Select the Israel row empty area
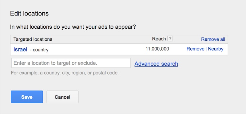The width and height of the screenshot is (246, 114). click(97, 49)
